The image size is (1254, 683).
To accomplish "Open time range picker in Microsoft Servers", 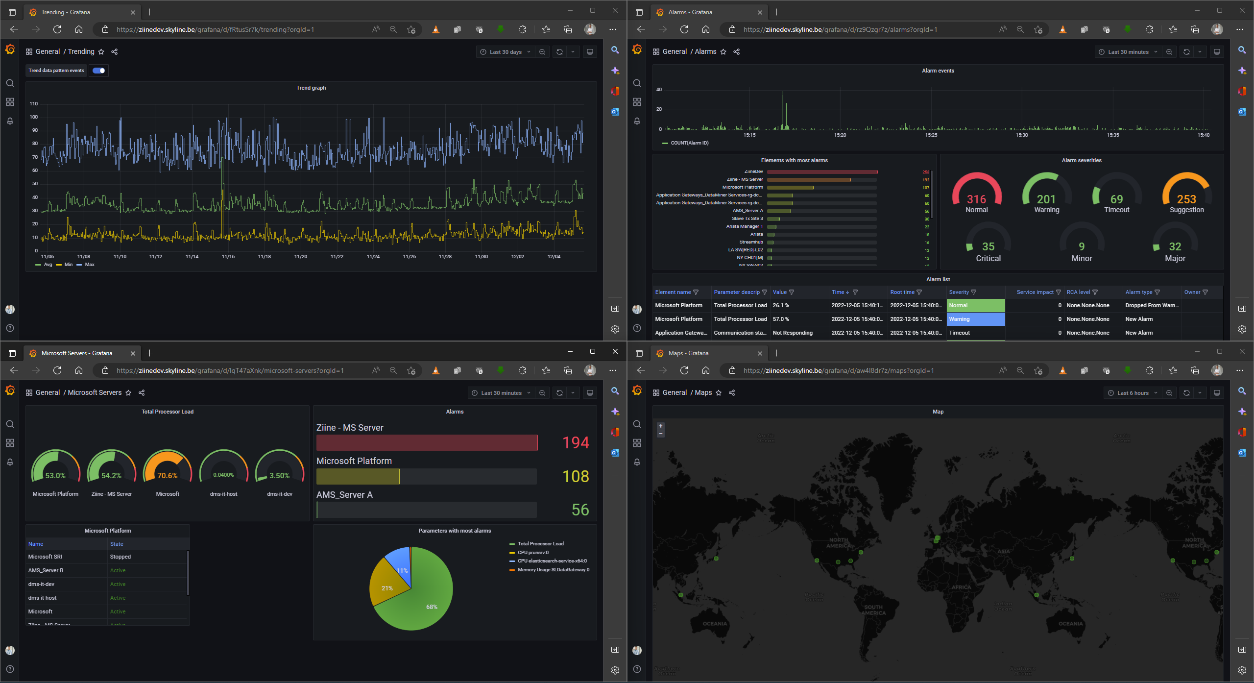I will tap(501, 393).
